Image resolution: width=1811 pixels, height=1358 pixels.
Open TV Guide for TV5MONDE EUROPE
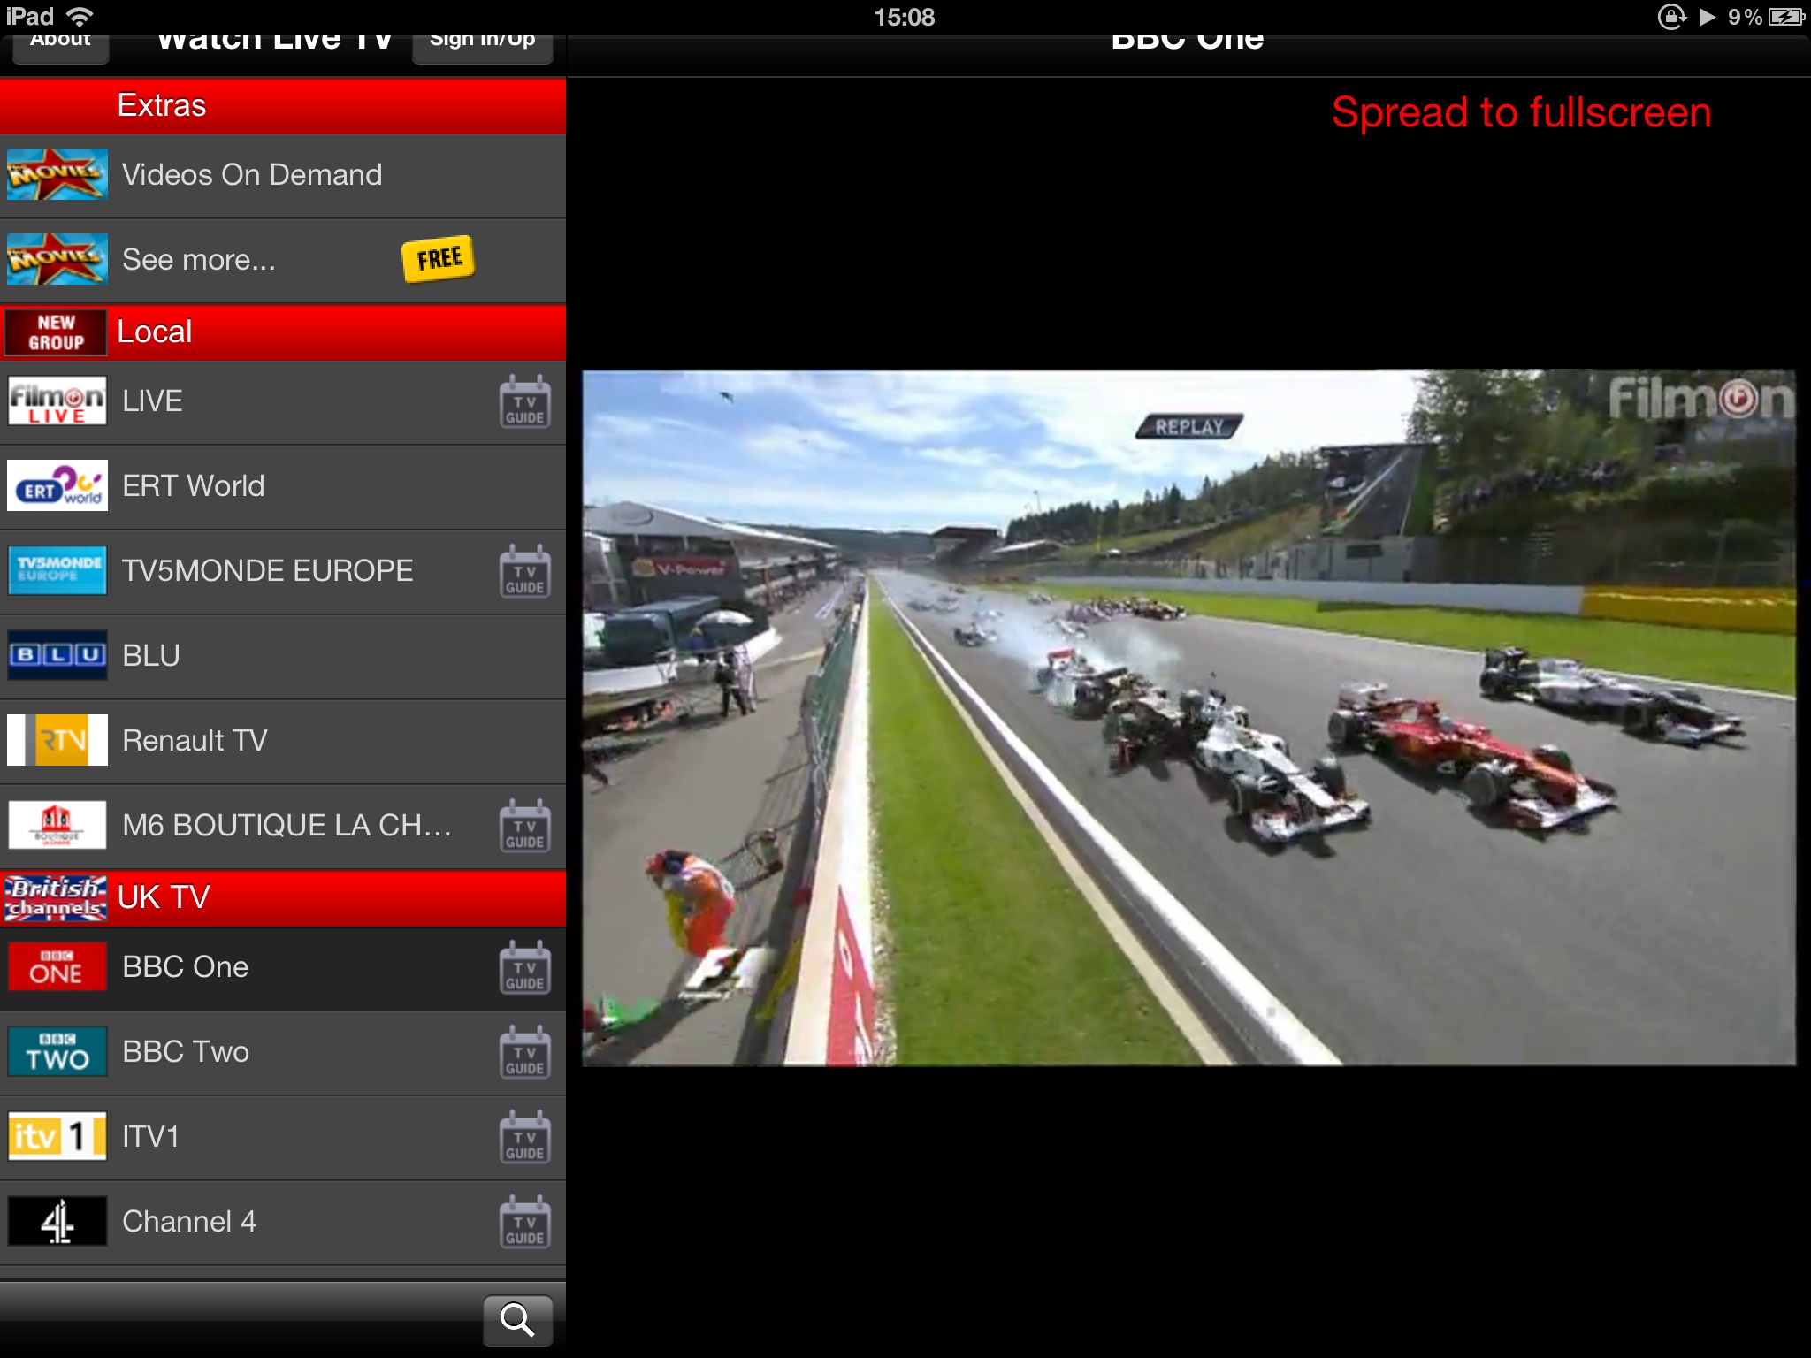pos(525,572)
